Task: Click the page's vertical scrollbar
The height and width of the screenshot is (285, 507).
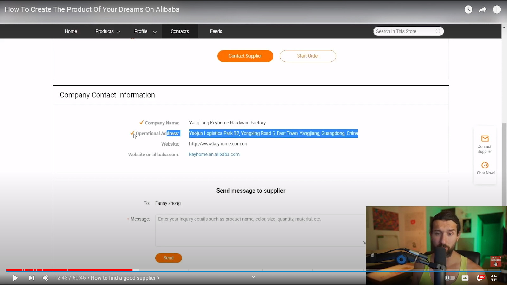Action: (504, 165)
